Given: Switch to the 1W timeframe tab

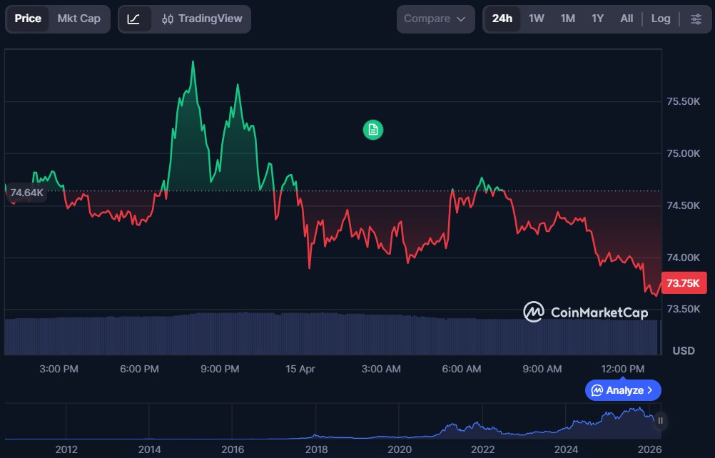Looking at the screenshot, I should (x=537, y=19).
